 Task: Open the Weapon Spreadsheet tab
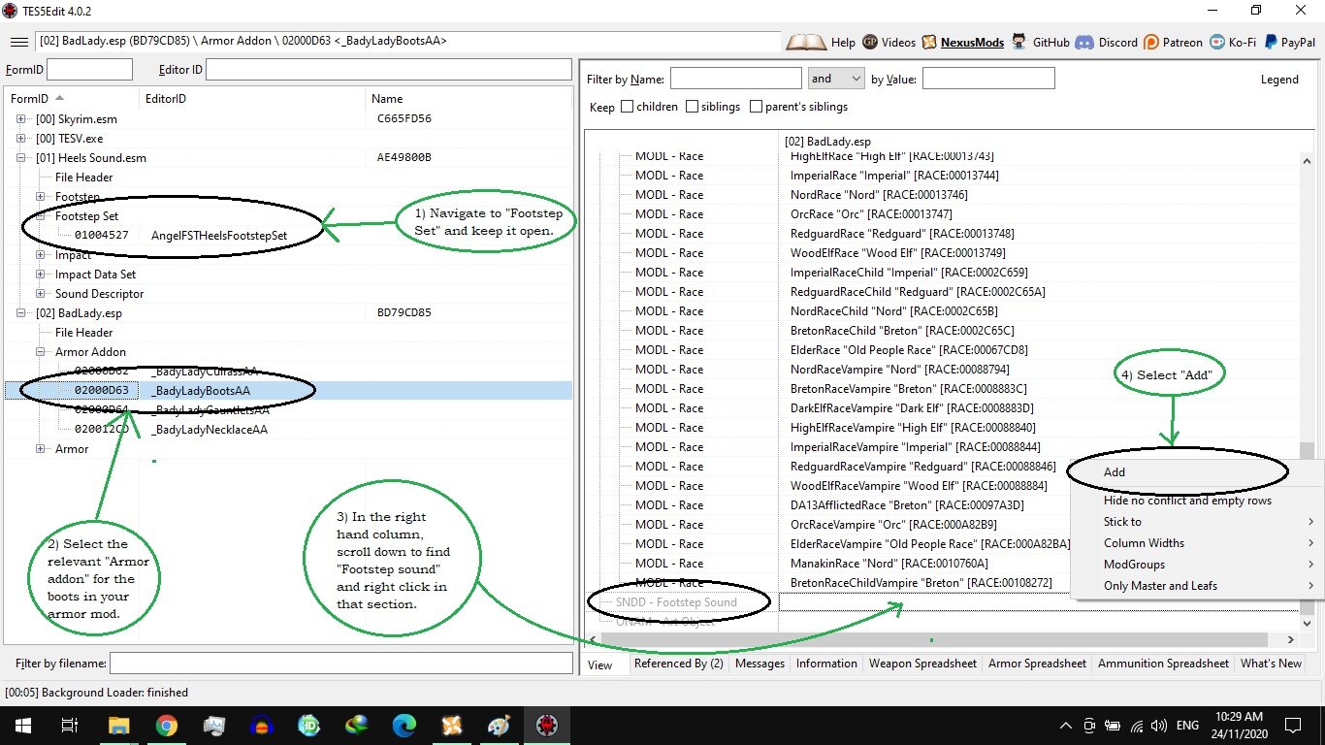pos(922,664)
